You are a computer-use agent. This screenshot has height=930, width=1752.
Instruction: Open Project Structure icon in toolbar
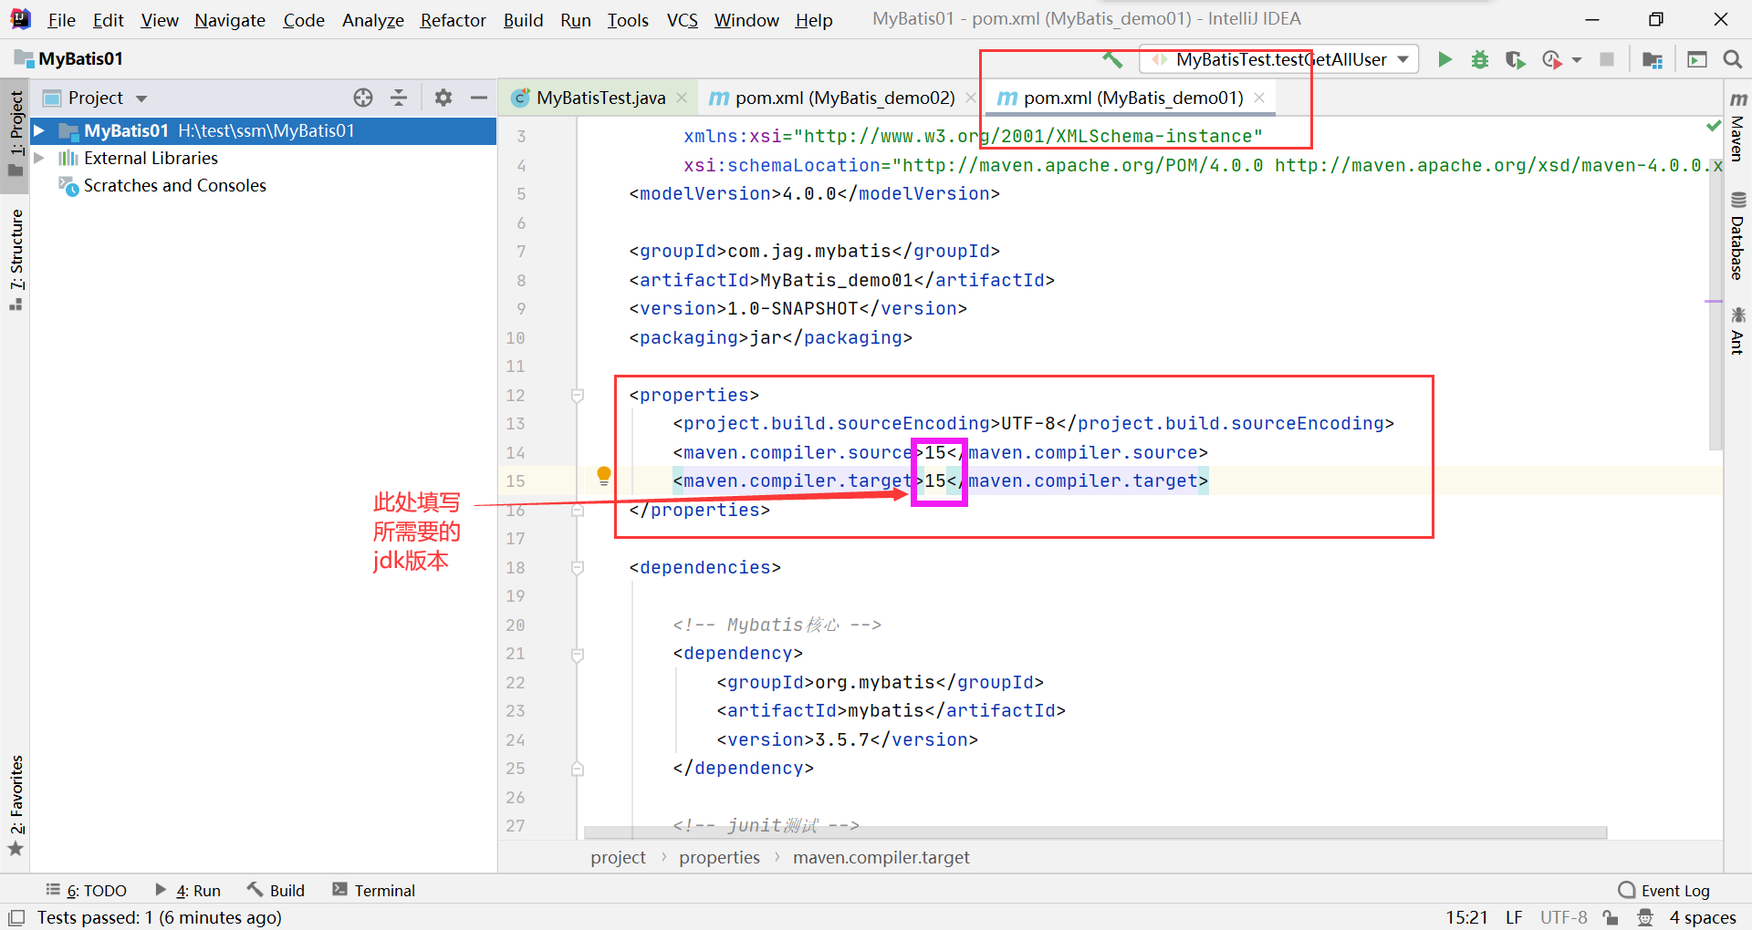(1652, 59)
